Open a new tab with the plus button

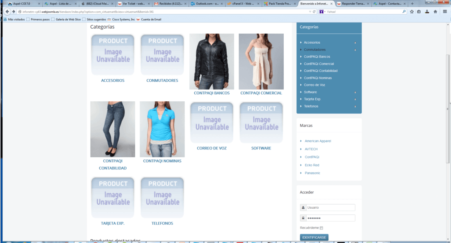[x=412, y=4]
